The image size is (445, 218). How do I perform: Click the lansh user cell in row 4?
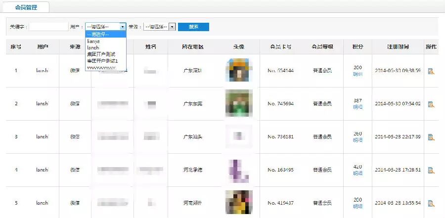(43, 170)
